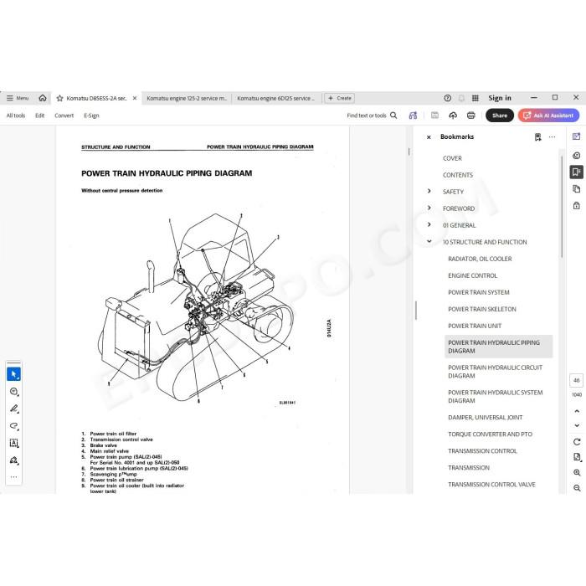Screen dimensions: 586x586
Task: Choose the sign fountain pen tool
Action: point(14,460)
